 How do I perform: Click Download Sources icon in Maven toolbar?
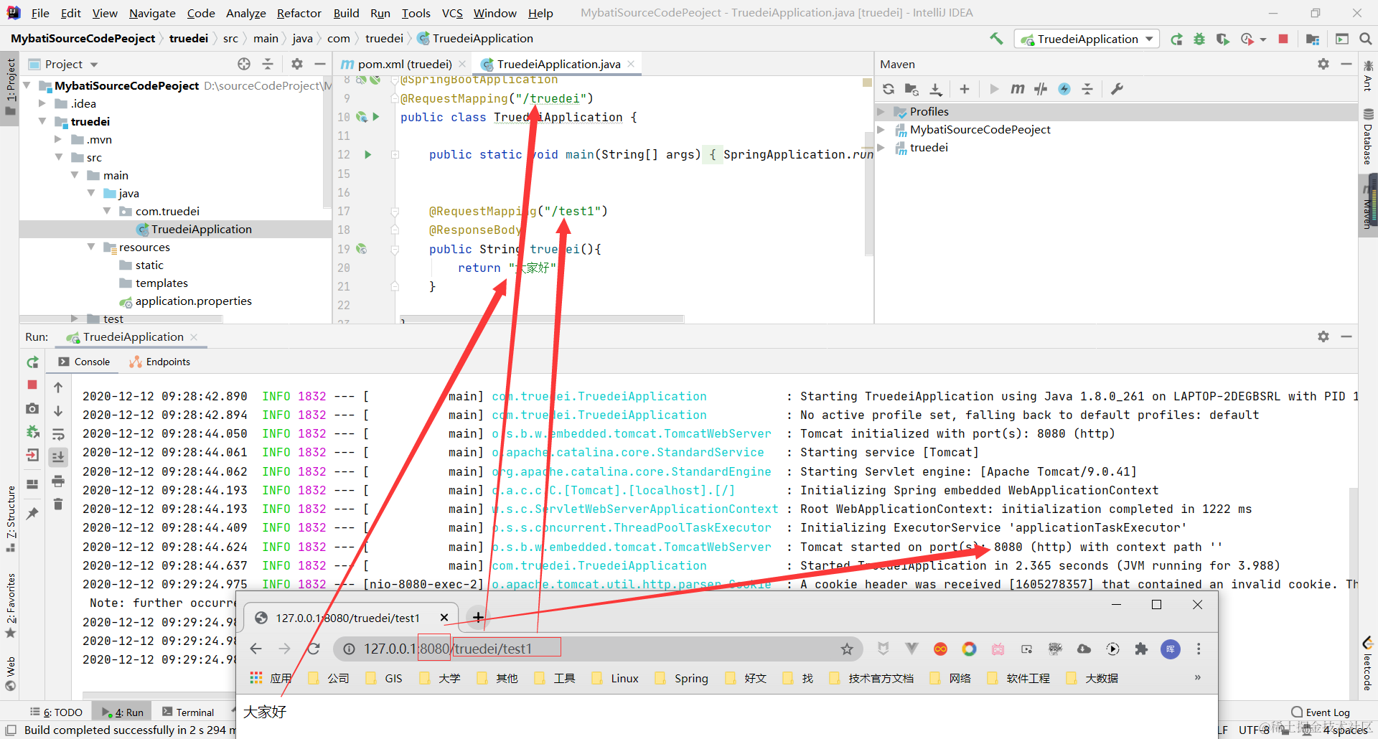click(936, 89)
